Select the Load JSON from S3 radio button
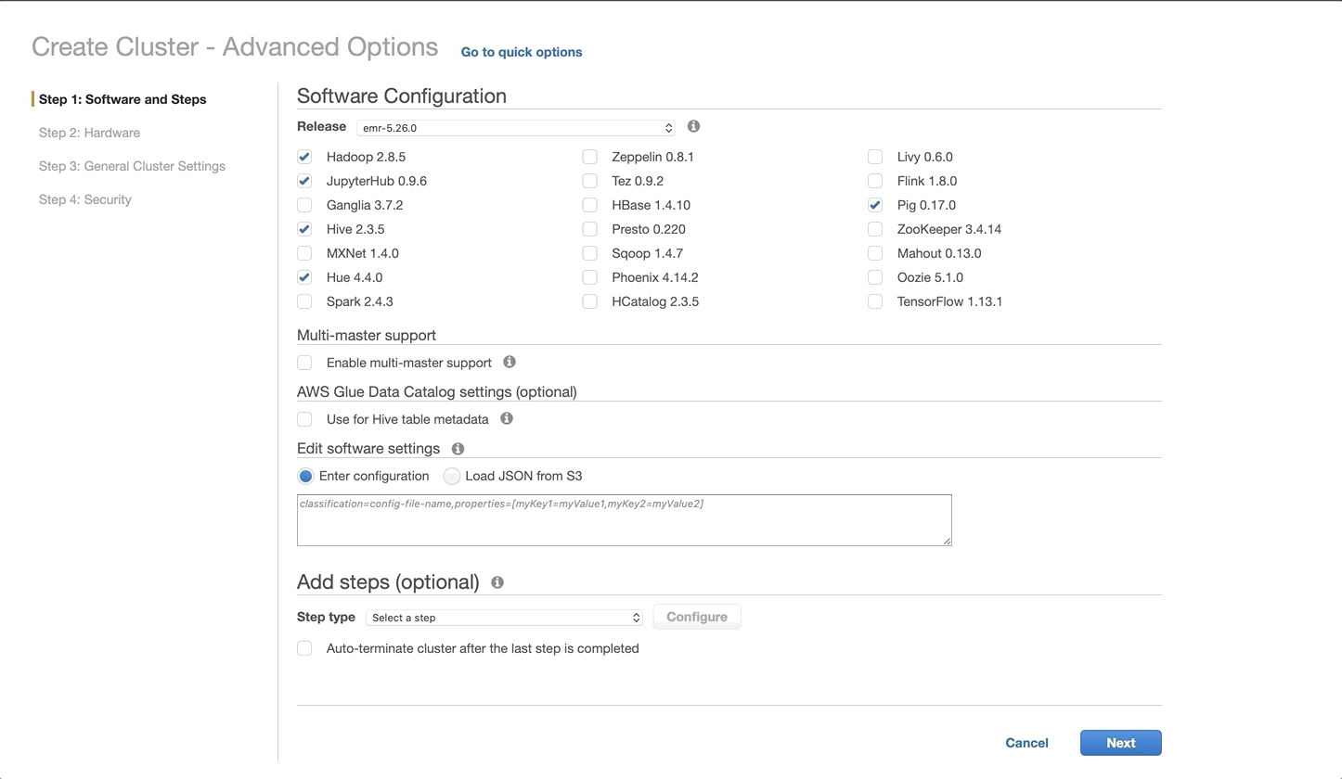The image size is (1342, 779). (452, 476)
